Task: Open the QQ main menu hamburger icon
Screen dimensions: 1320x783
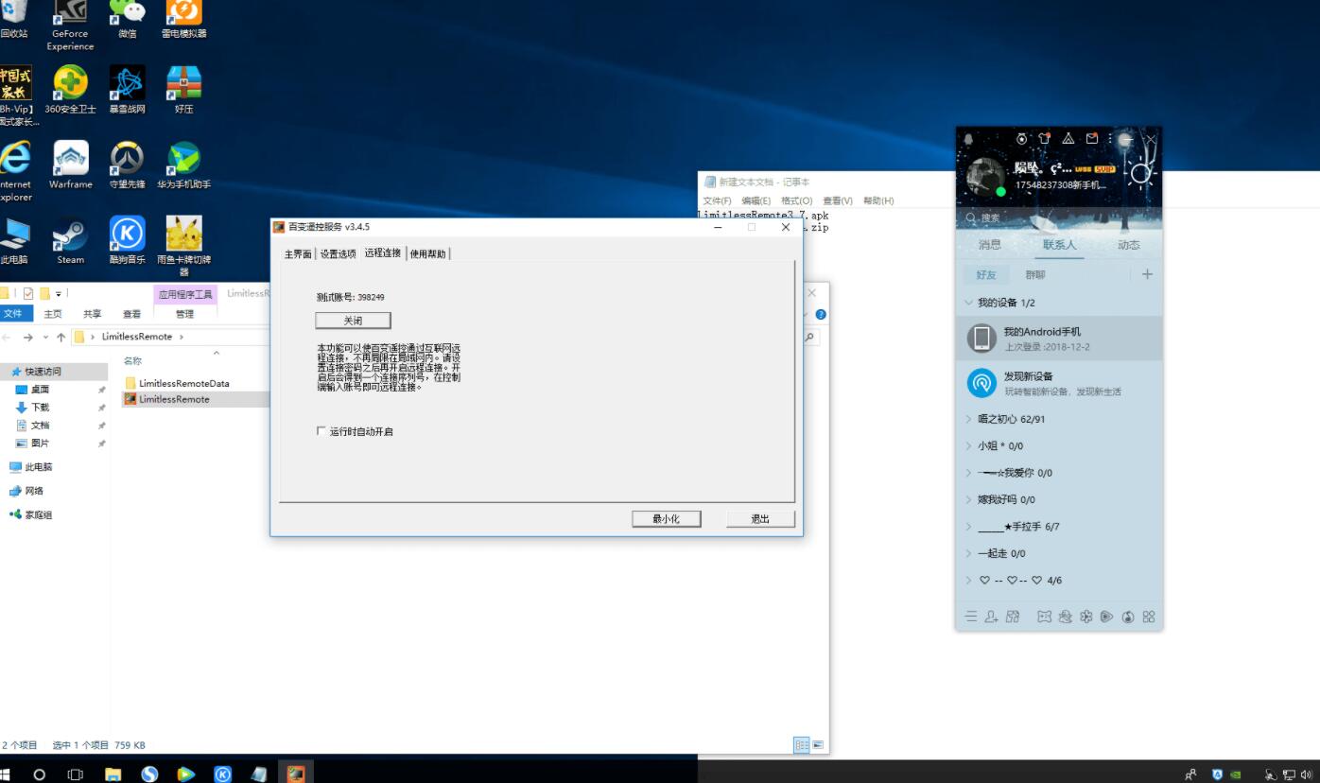Action: [970, 617]
